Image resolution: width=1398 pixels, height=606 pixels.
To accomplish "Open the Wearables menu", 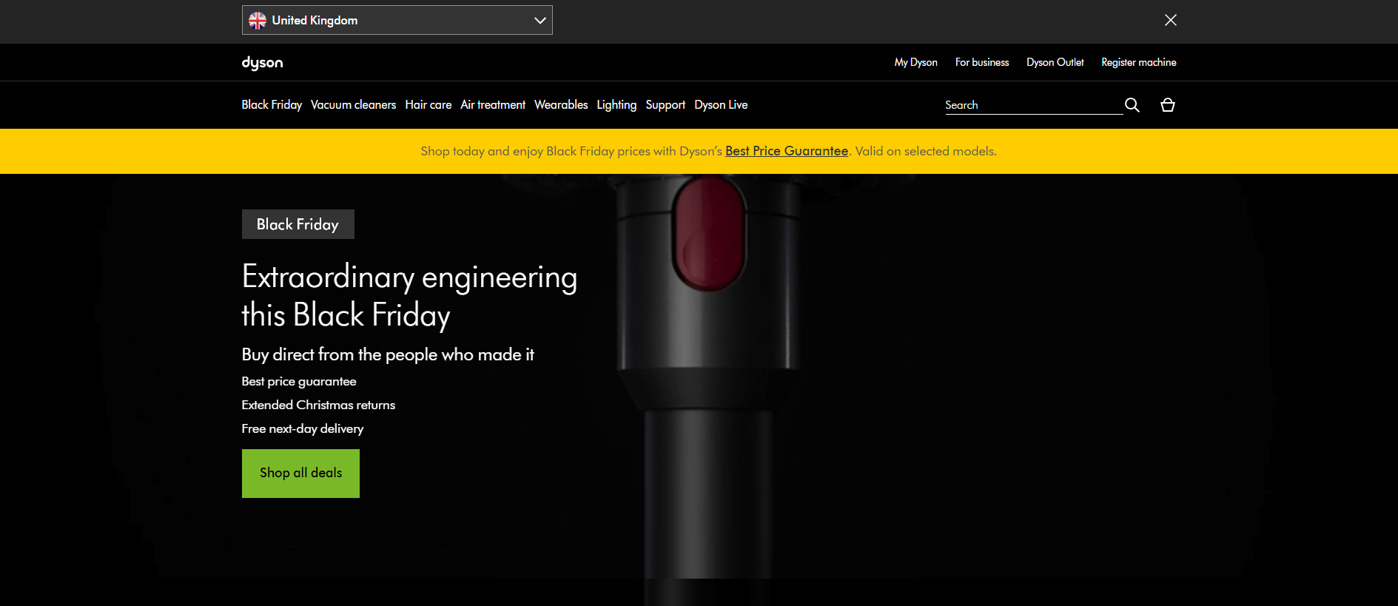I will pyautogui.click(x=561, y=105).
